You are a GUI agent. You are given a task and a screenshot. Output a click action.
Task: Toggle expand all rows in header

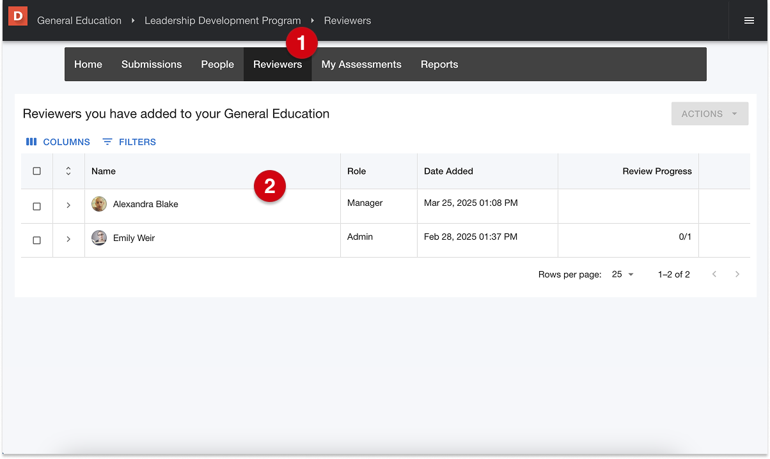point(68,171)
